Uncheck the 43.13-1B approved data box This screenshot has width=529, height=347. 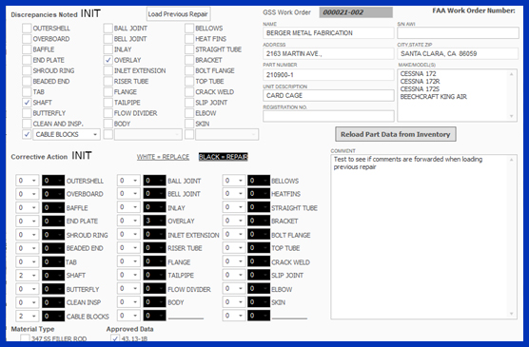coord(115,338)
